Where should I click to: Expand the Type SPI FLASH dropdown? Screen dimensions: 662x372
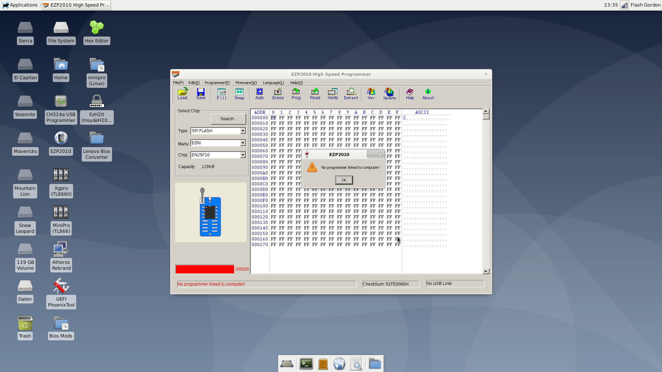[x=243, y=131]
